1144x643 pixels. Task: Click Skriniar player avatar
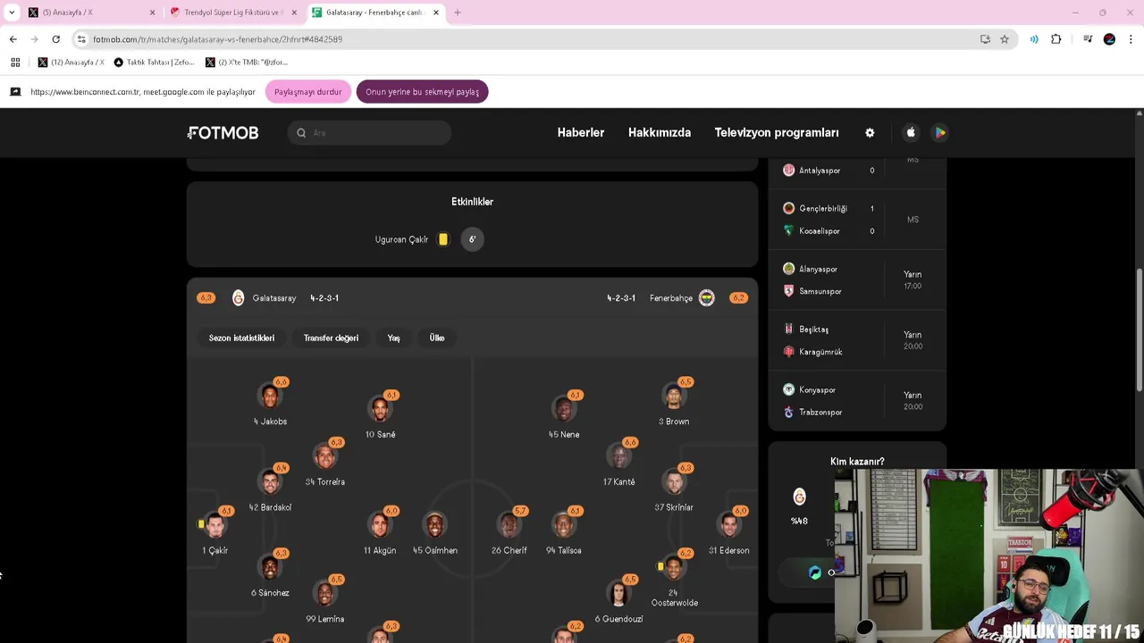[674, 482]
